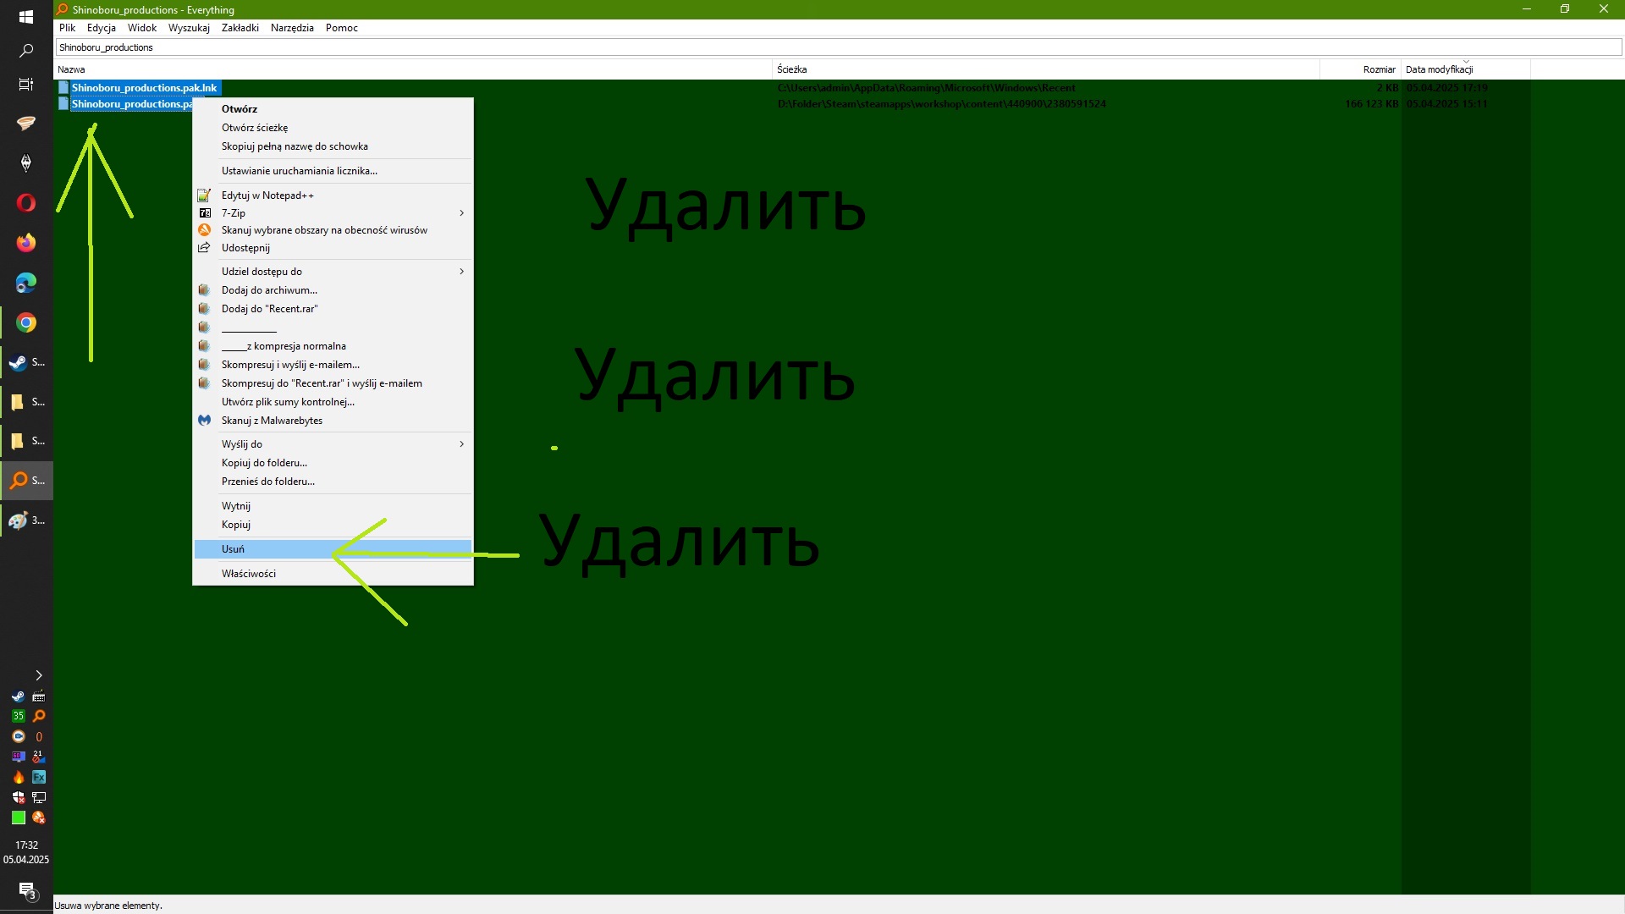Open taskbar search magnifier icon
Screen dimensions: 1625x914
pos(26,51)
